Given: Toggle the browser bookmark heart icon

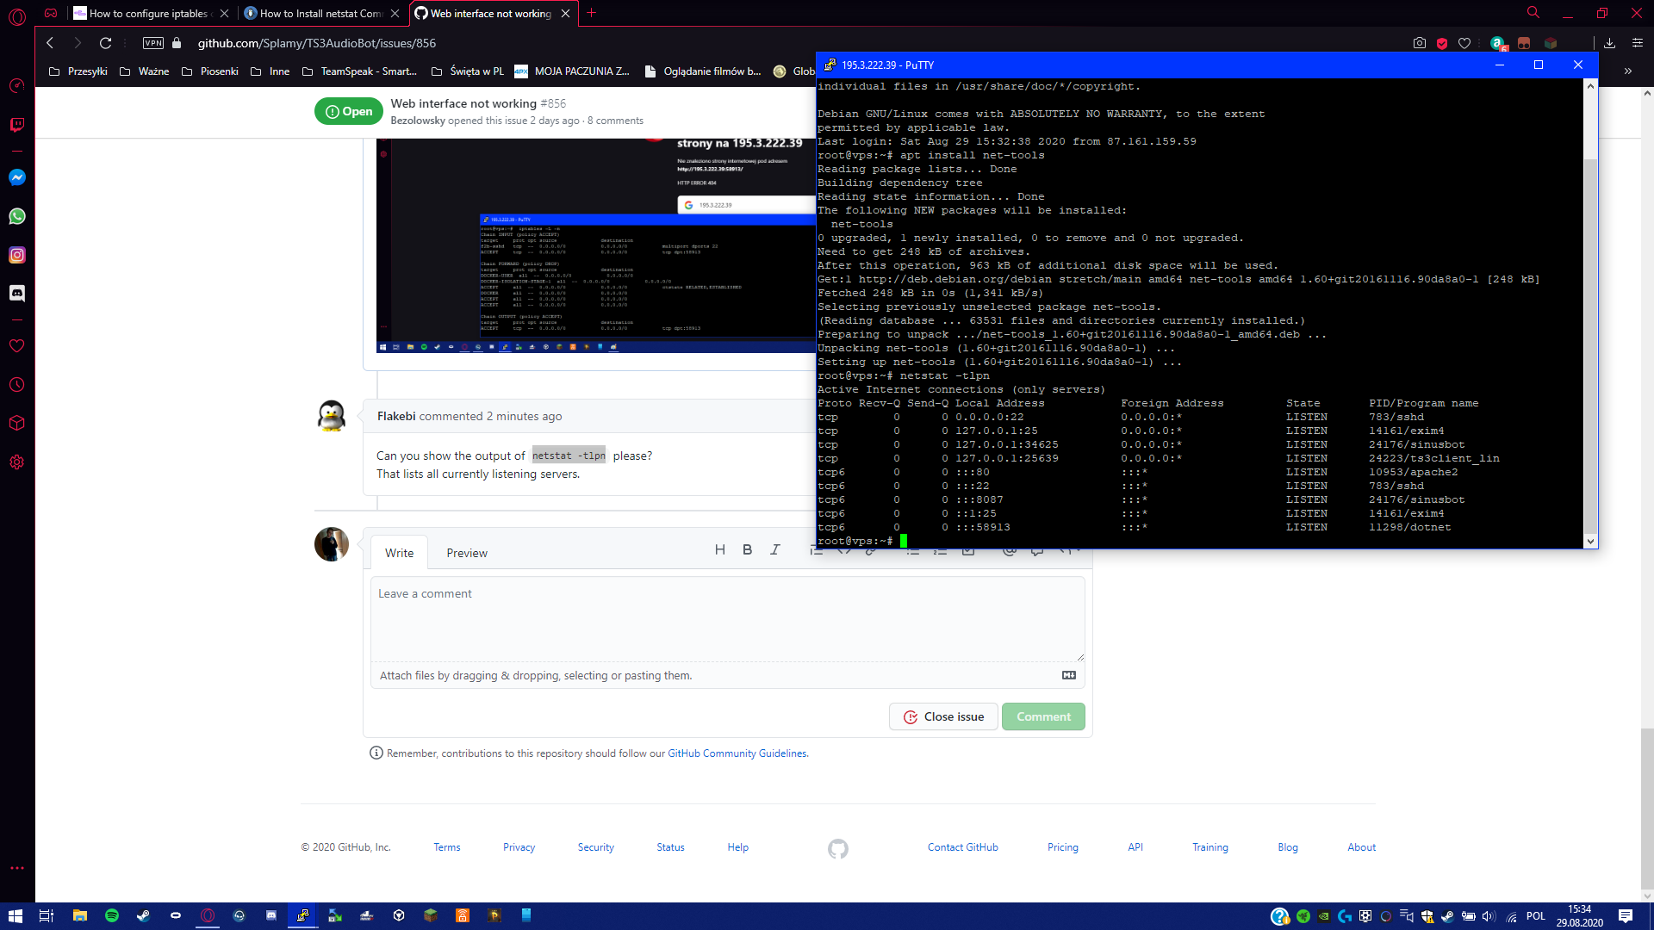Looking at the screenshot, I should tap(1465, 42).
